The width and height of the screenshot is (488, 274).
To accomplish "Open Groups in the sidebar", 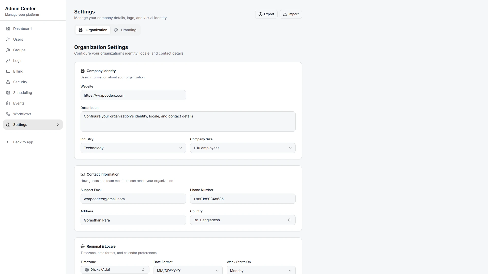I will point(33,50).
